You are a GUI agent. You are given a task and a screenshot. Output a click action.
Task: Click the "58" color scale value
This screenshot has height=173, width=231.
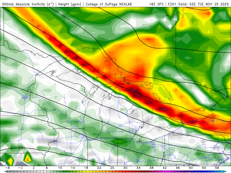pyautogui.click(x=217, y=168)
